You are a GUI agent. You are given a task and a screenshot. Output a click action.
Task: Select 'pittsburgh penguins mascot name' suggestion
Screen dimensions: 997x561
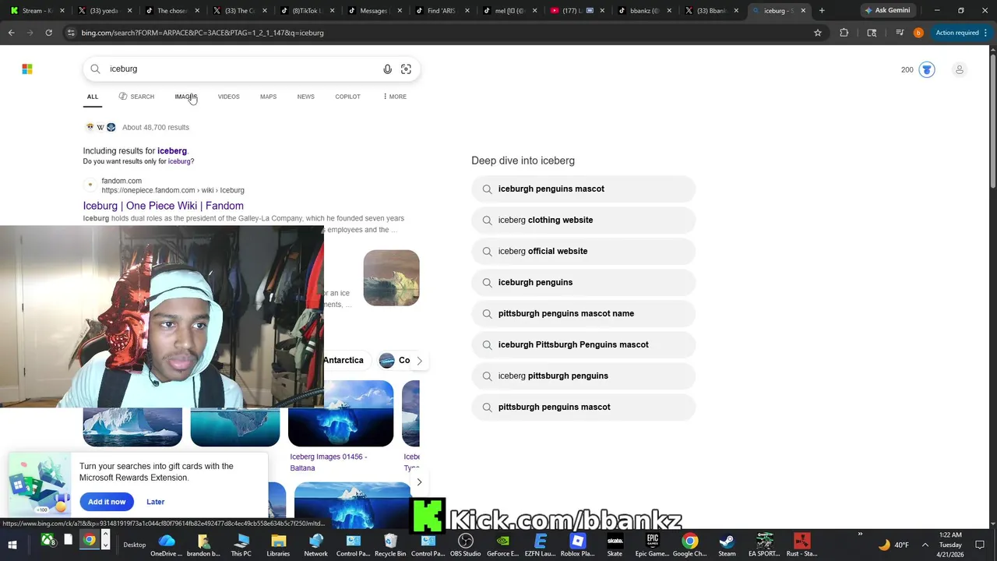pos(583,314)
